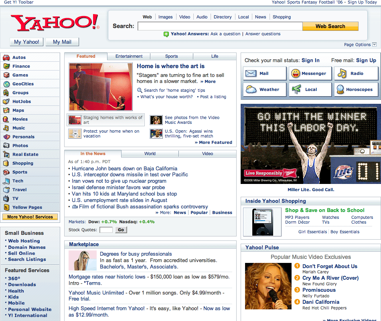Open the My Yahoo! button
Viewport: 381px width, 321px height.
click(26, 42)
